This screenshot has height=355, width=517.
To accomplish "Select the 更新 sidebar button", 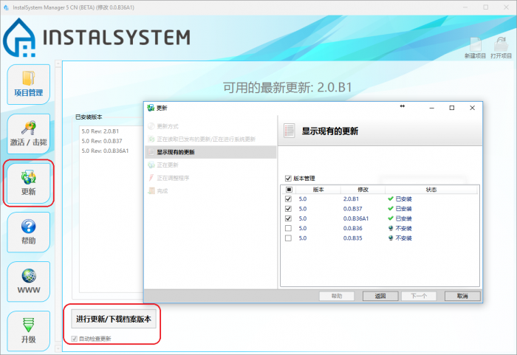I will (x=30, y=183).
